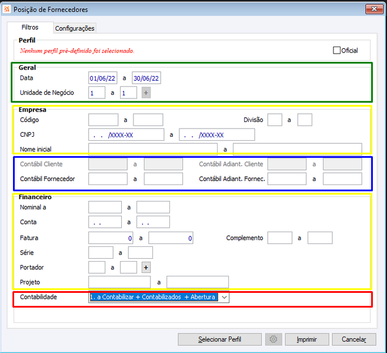Click the second Contábil Fornecedor field
Screen dimensions: 387x353
(164, 179)
